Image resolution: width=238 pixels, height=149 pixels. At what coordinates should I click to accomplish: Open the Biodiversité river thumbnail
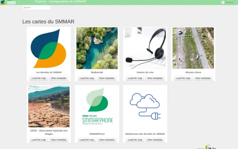(97, 48)
